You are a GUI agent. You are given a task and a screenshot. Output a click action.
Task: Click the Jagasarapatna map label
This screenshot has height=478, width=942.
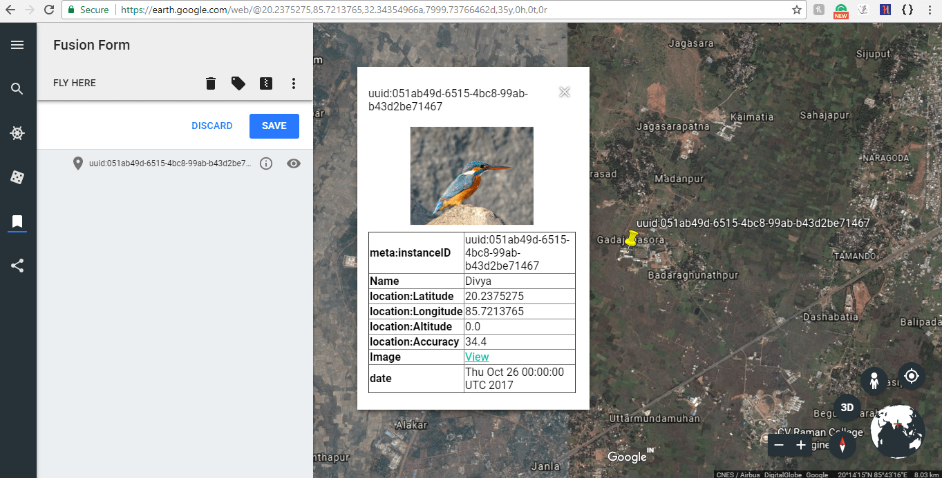[x=672, y=126]
